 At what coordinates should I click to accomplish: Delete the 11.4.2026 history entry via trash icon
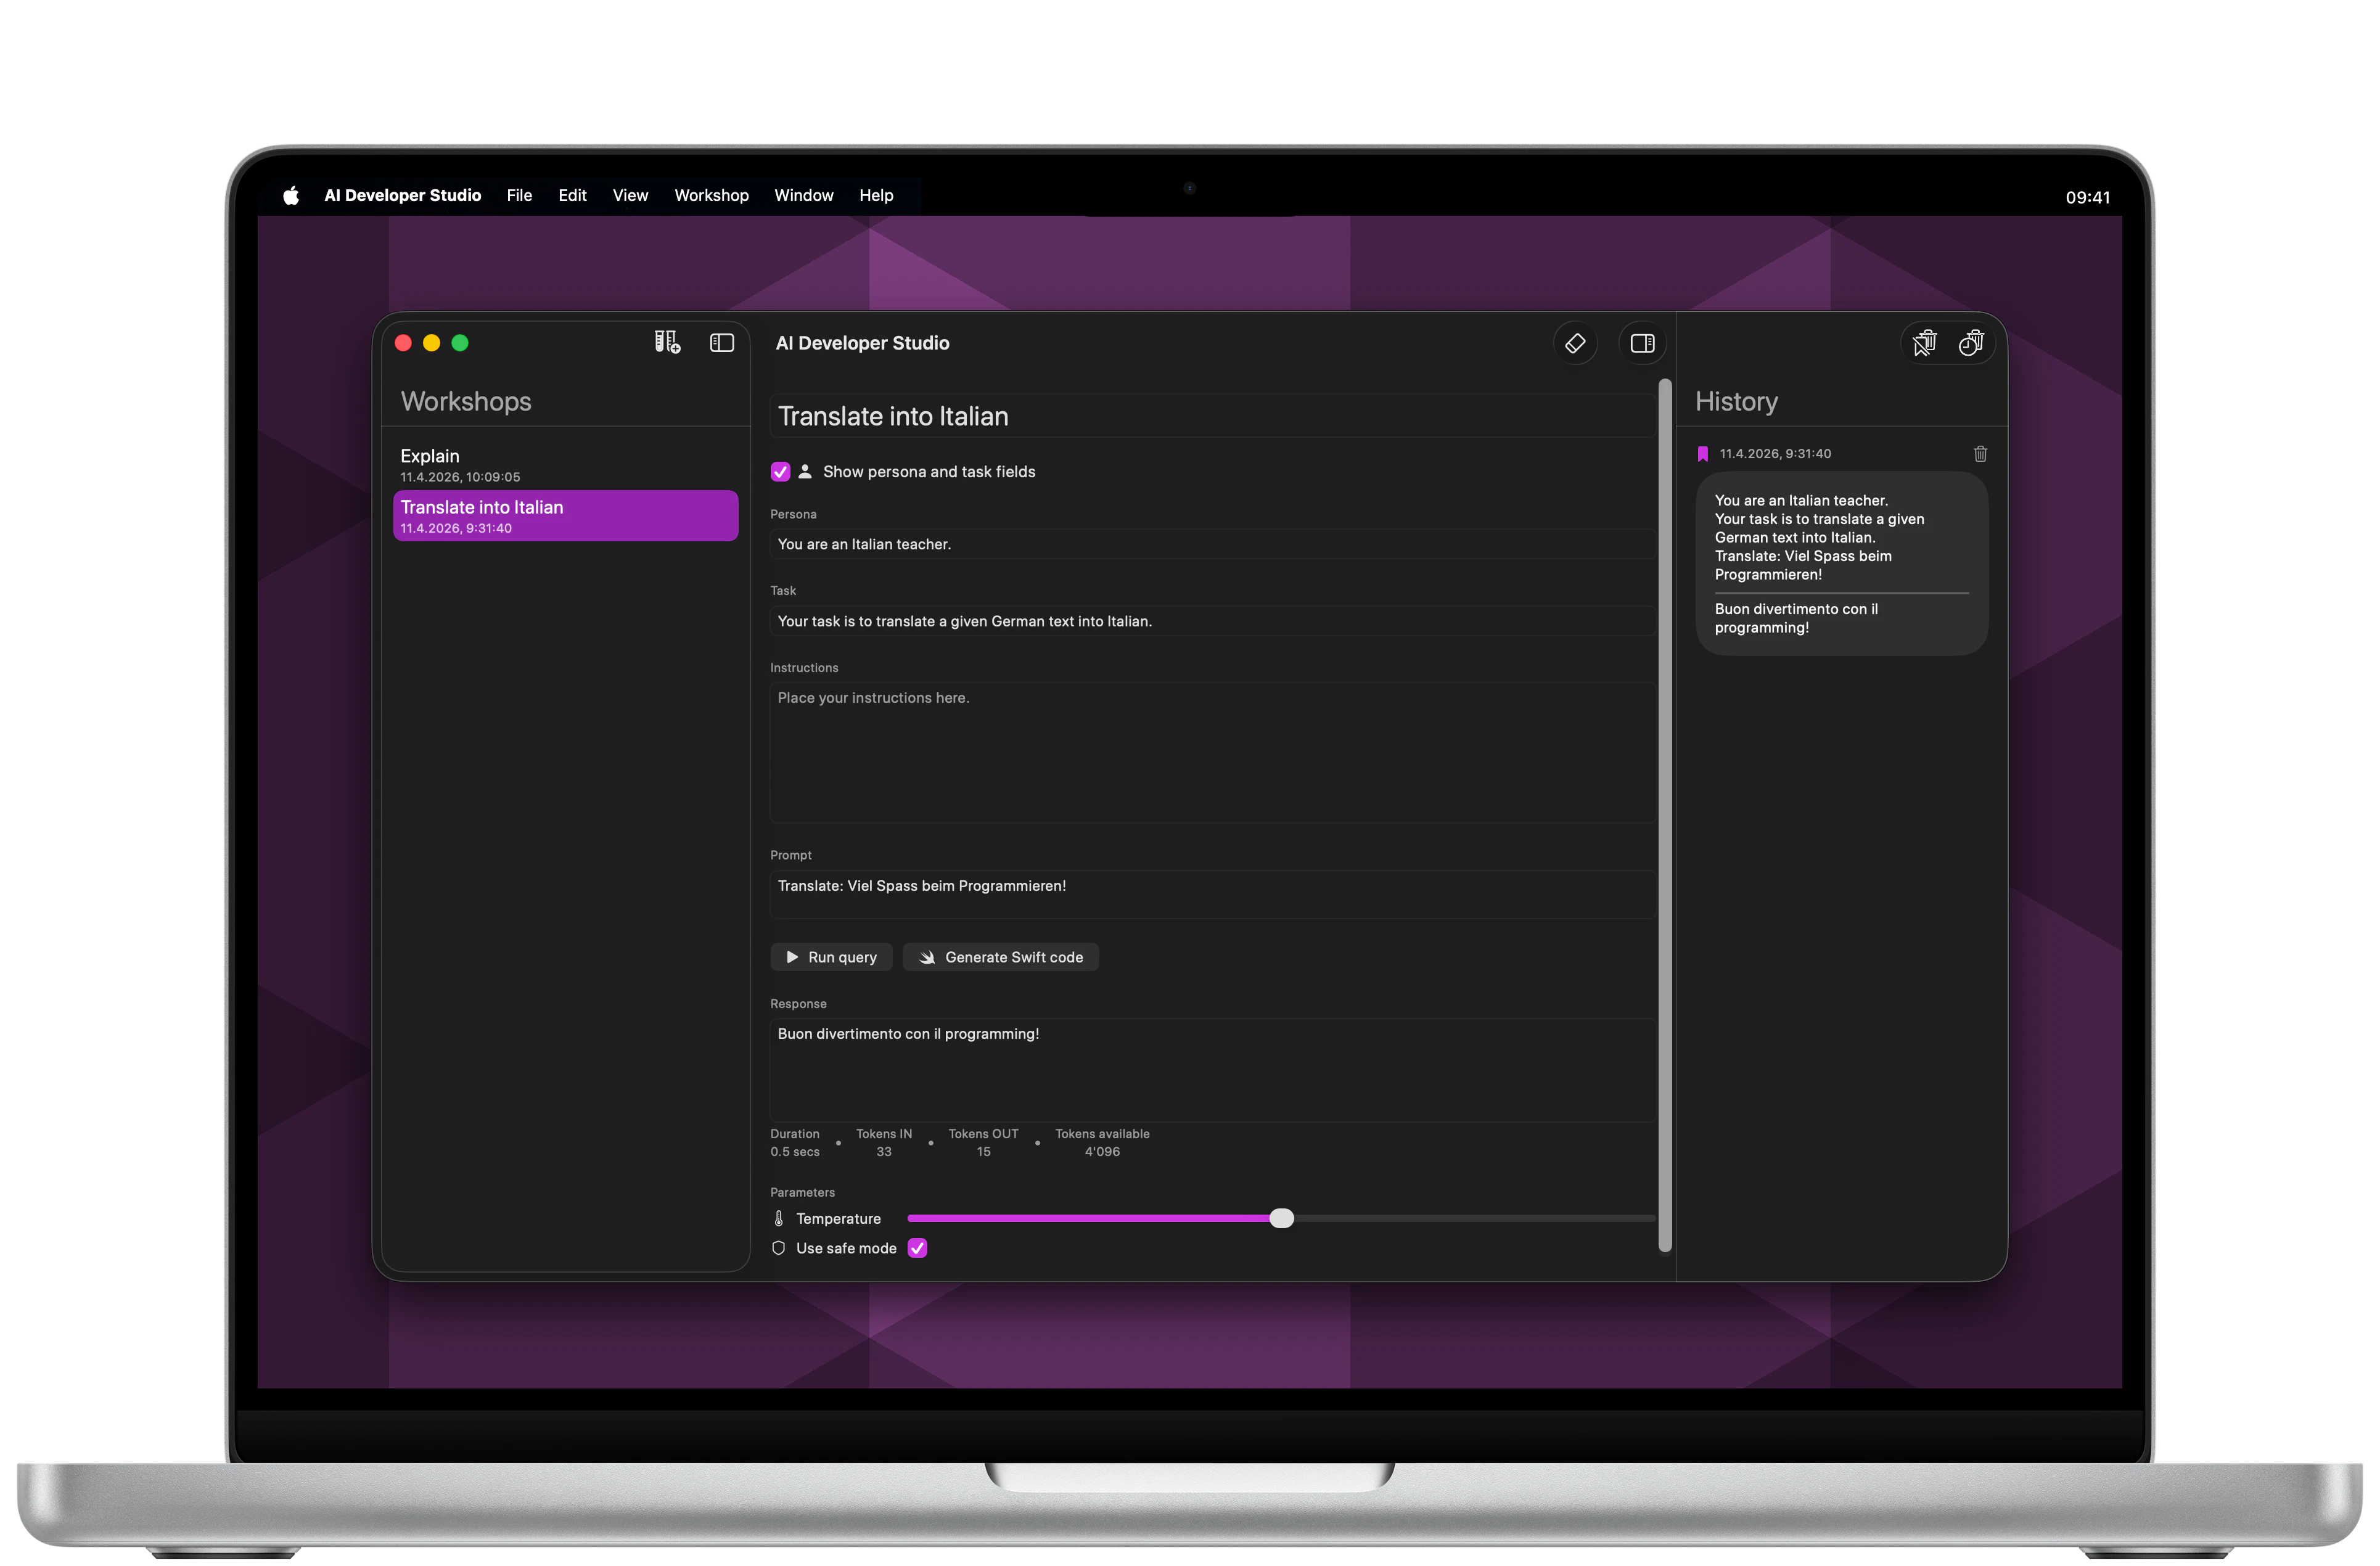[x=1980, y=453]
